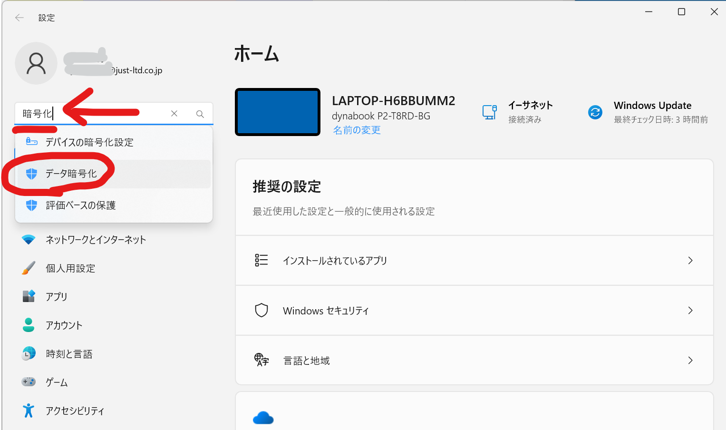This screenshot has width=726, height=430.
Task: Click the dynabook P2-T8RD-BG model text
Action: pyautogui.click(x=381, y=116)
